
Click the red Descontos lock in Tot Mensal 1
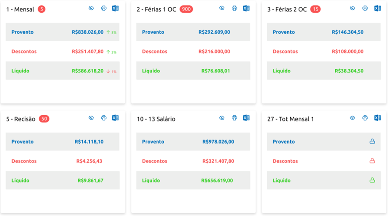click(372, 161)
